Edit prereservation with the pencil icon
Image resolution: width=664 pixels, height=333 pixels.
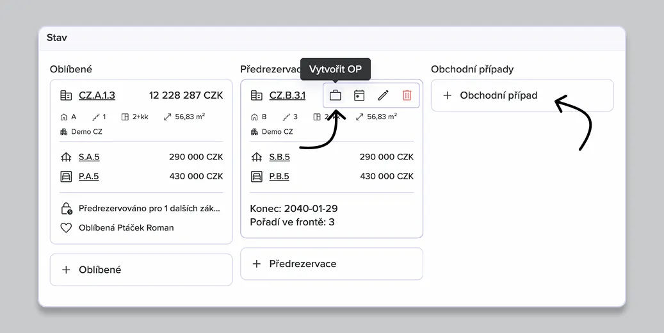coord(383,95)
